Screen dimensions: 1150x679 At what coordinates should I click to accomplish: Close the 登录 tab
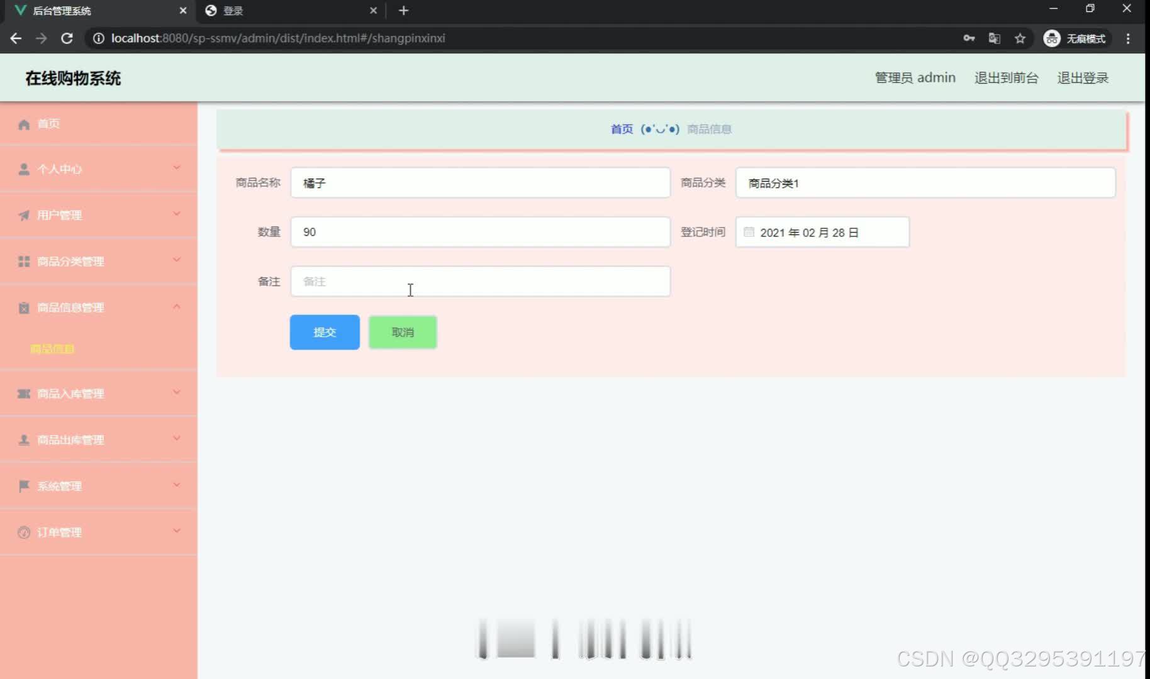(x=373, y=11)
